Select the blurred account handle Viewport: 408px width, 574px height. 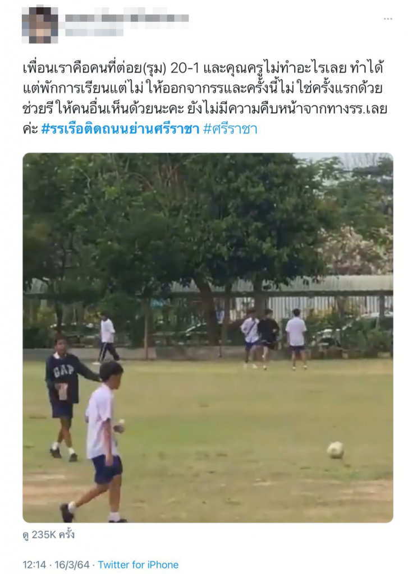pyautogui.click(x=94, y=32)
